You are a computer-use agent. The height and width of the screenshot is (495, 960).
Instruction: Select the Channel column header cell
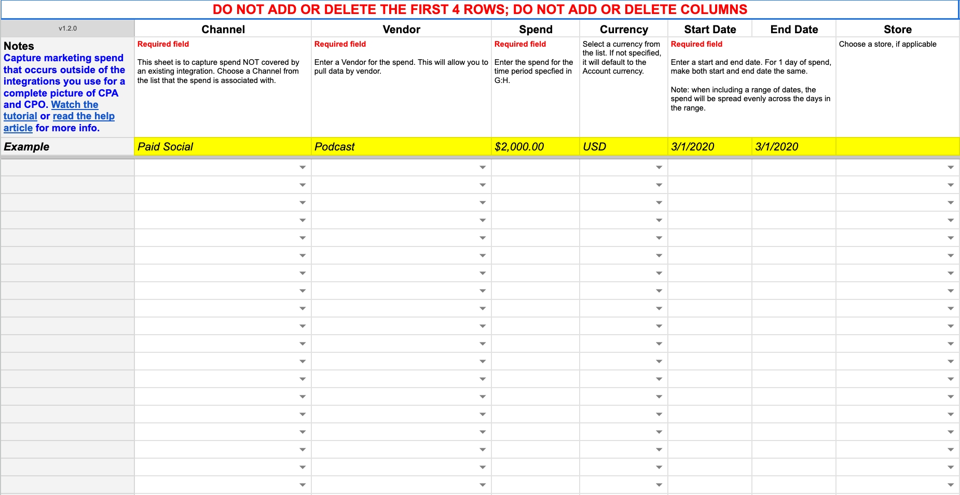[x=223, y=29]
